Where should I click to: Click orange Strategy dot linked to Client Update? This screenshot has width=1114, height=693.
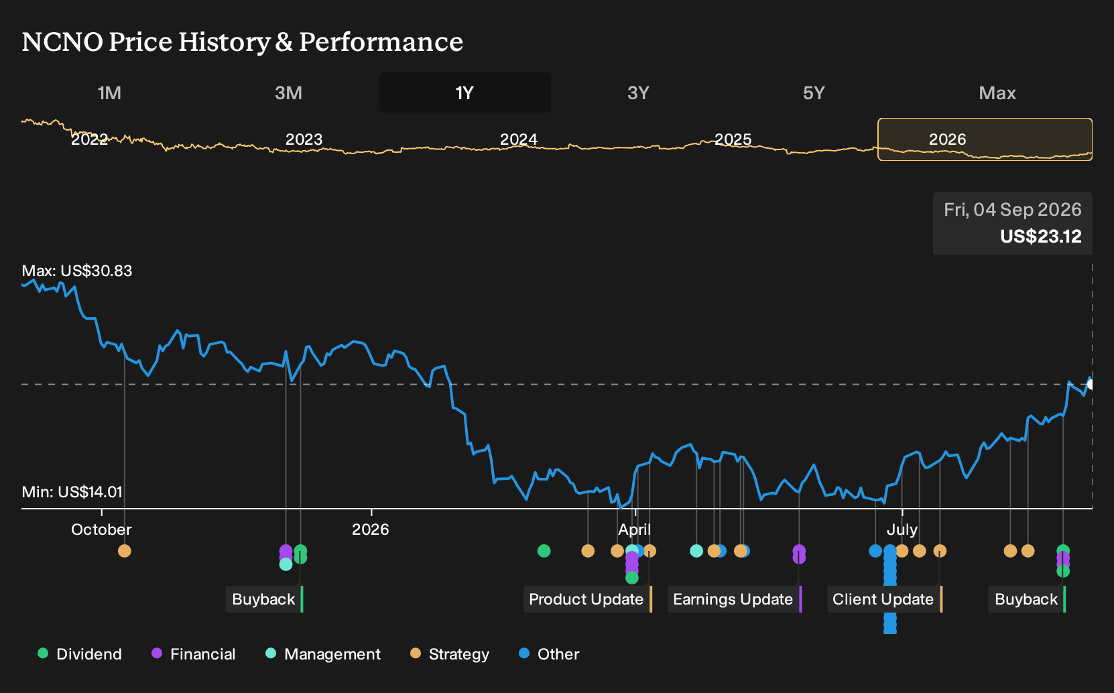click(940, 551)
